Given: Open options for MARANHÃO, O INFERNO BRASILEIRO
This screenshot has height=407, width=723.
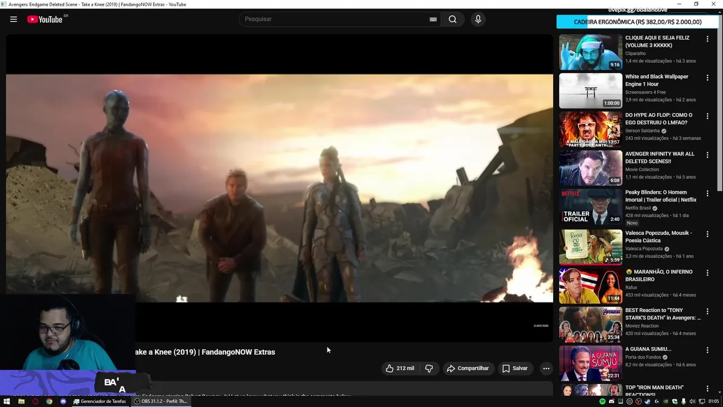Looking at the screenshot, I should (707, 272).
